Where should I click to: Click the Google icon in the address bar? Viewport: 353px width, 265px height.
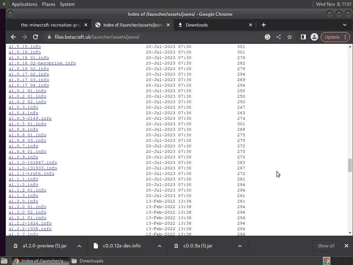[x=268, y=37]
